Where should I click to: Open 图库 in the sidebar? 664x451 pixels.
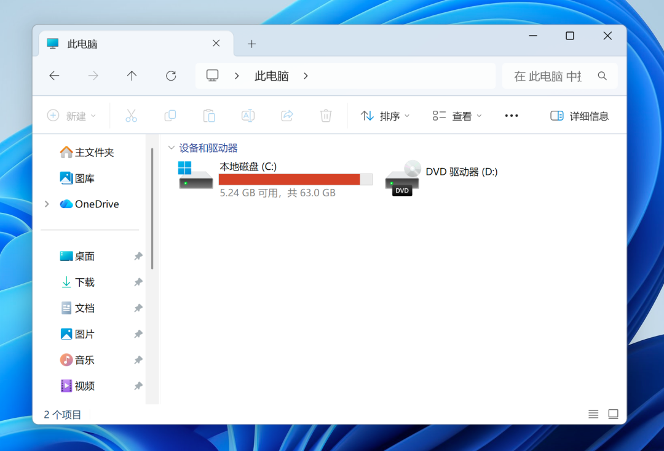point(77,178)
